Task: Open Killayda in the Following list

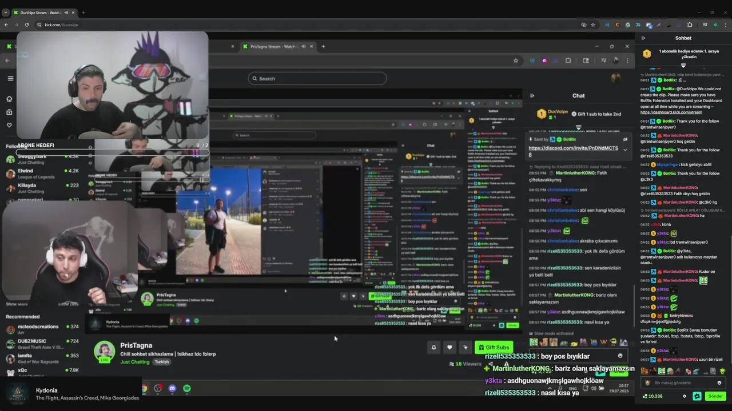Action: [x=43, y=188]
